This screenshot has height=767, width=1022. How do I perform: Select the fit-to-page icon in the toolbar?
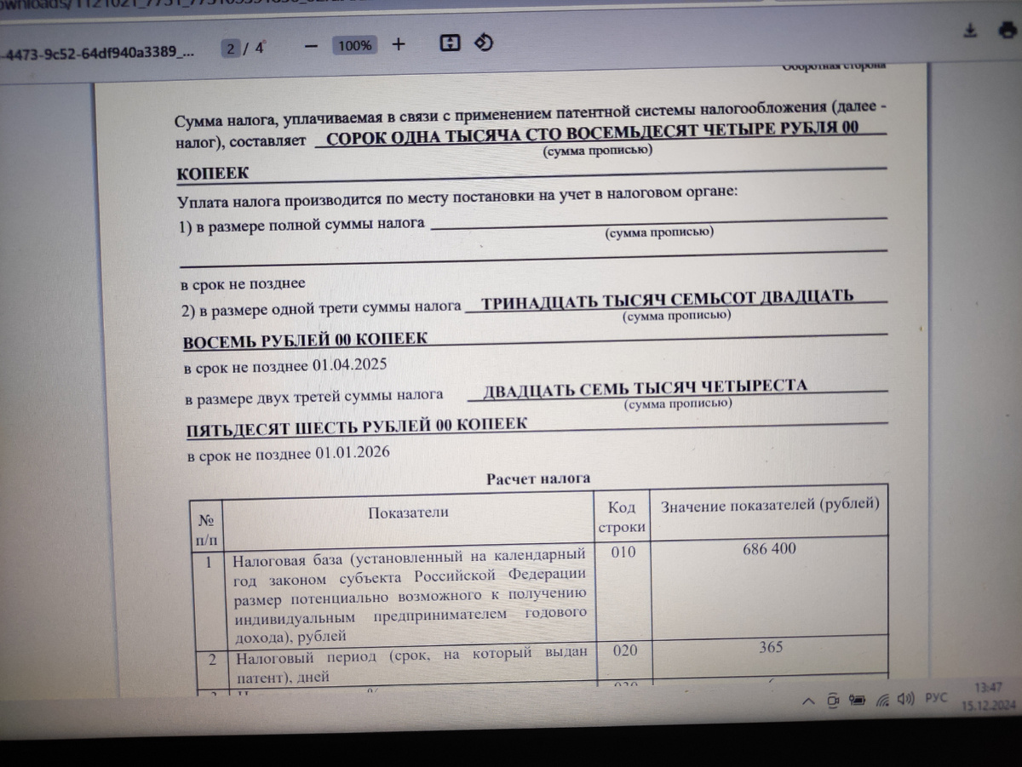[451, 42]
